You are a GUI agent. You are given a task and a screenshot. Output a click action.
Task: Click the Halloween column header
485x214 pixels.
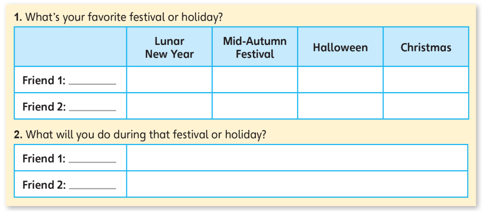point(340,47)
